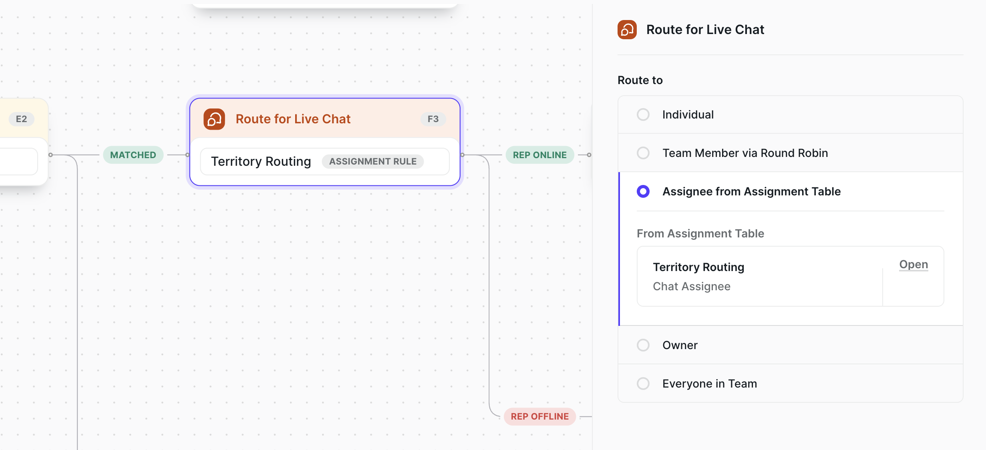986x450 pixels.
Task: Choose Everyone in Team option
Action: pyautogui.click(x=643, y=384)
